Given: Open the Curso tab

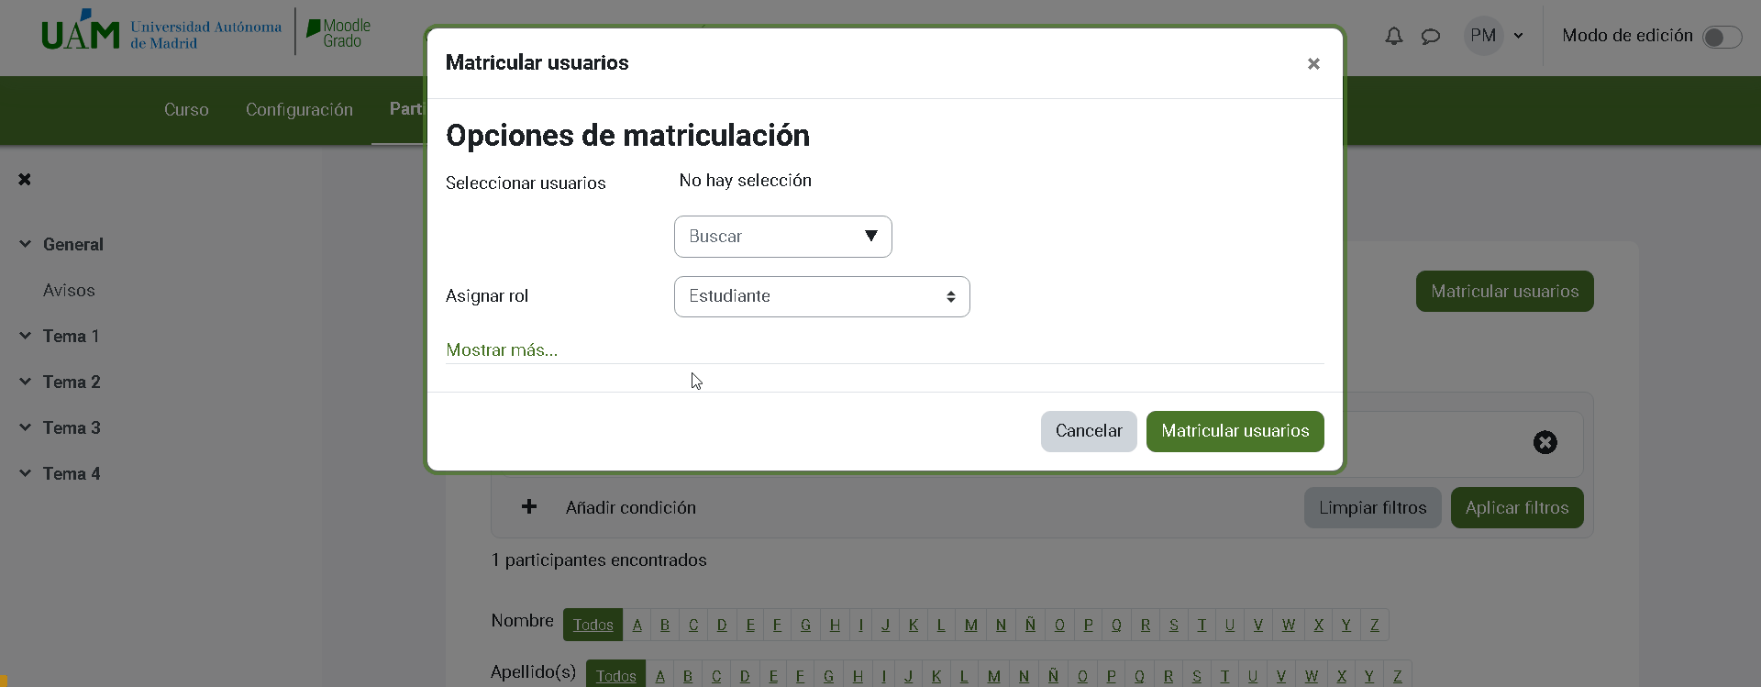Looking at the screenshot, I should point(186,109).
